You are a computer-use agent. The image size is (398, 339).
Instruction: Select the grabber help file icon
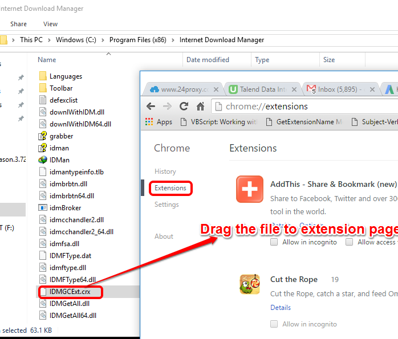(43, 136)
